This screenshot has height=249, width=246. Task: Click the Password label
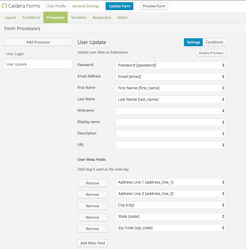click(x=85, y=65)
